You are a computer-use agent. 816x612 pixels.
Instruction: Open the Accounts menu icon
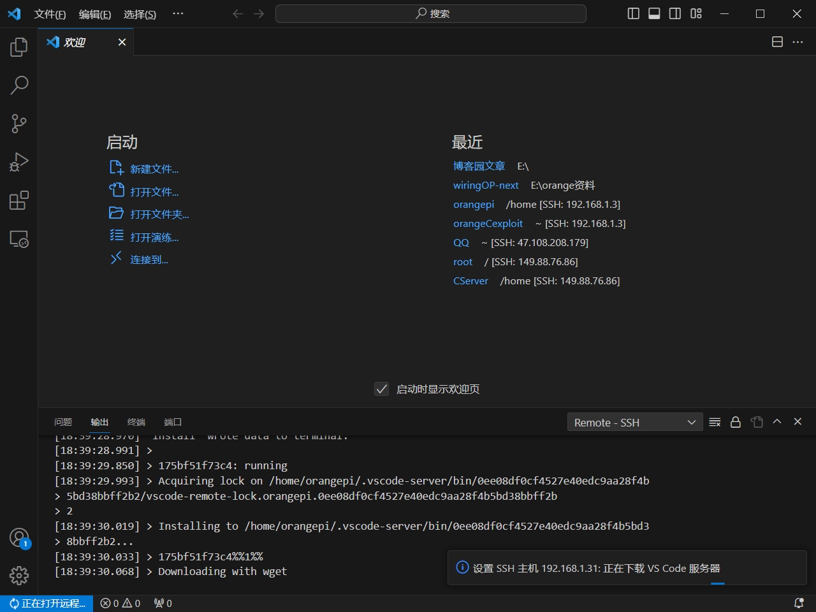[19, 538]
